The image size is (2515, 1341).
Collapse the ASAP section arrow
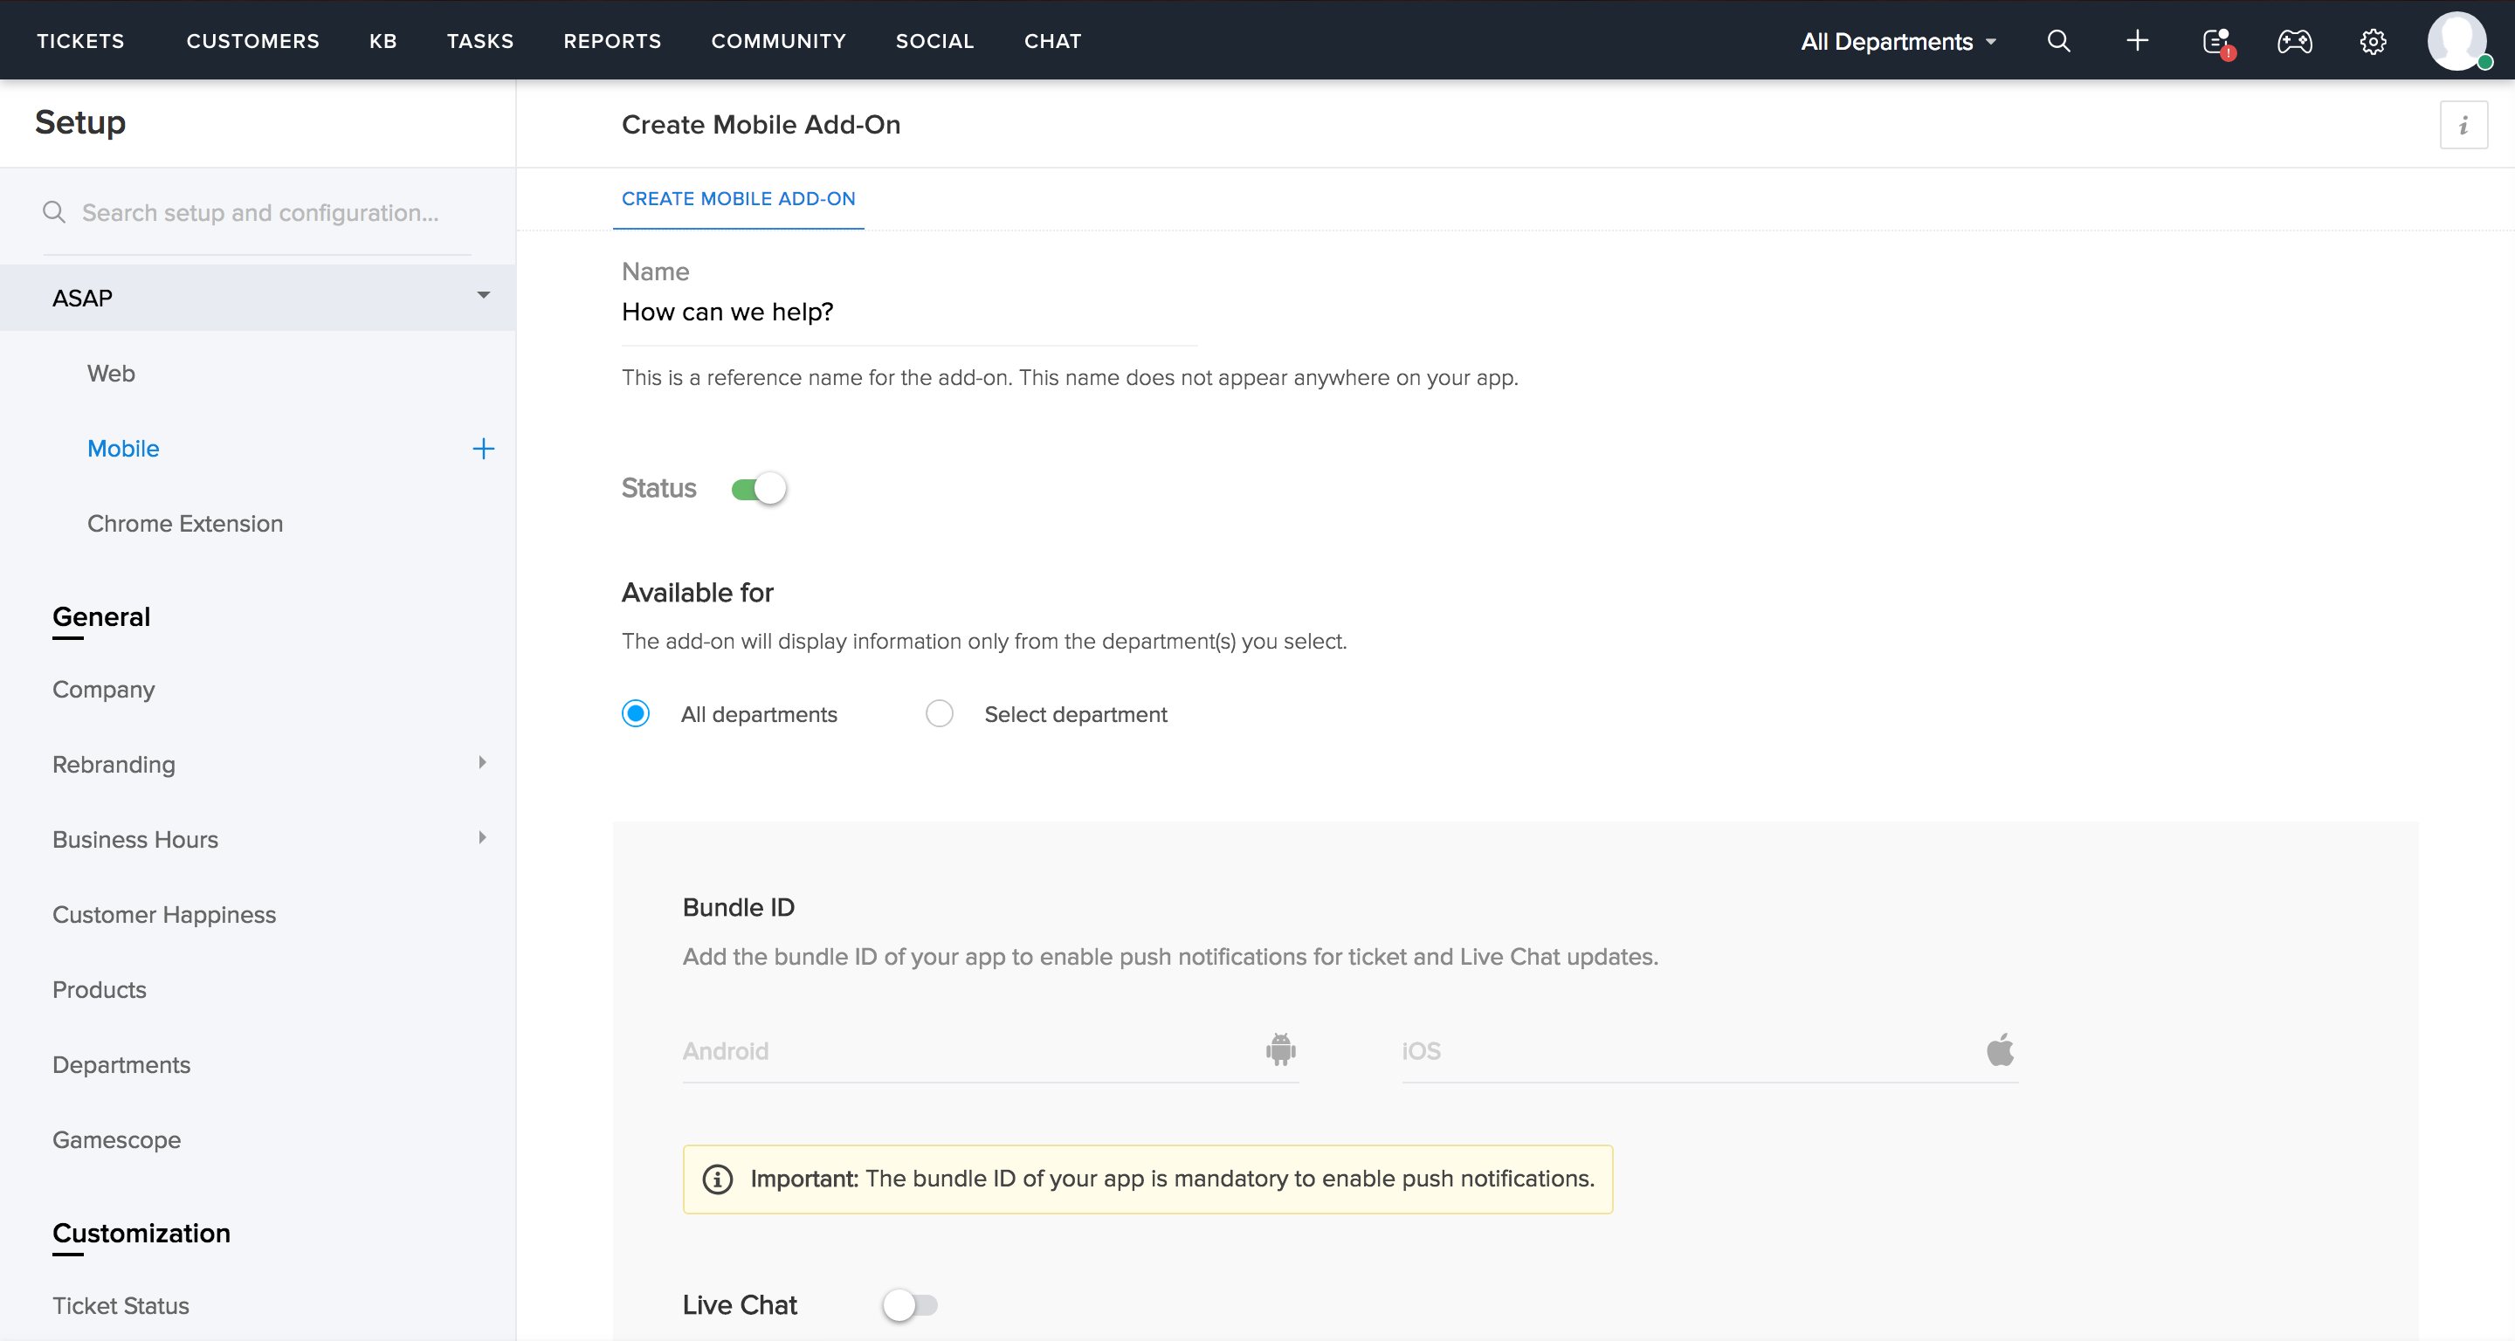click(483, 296)
